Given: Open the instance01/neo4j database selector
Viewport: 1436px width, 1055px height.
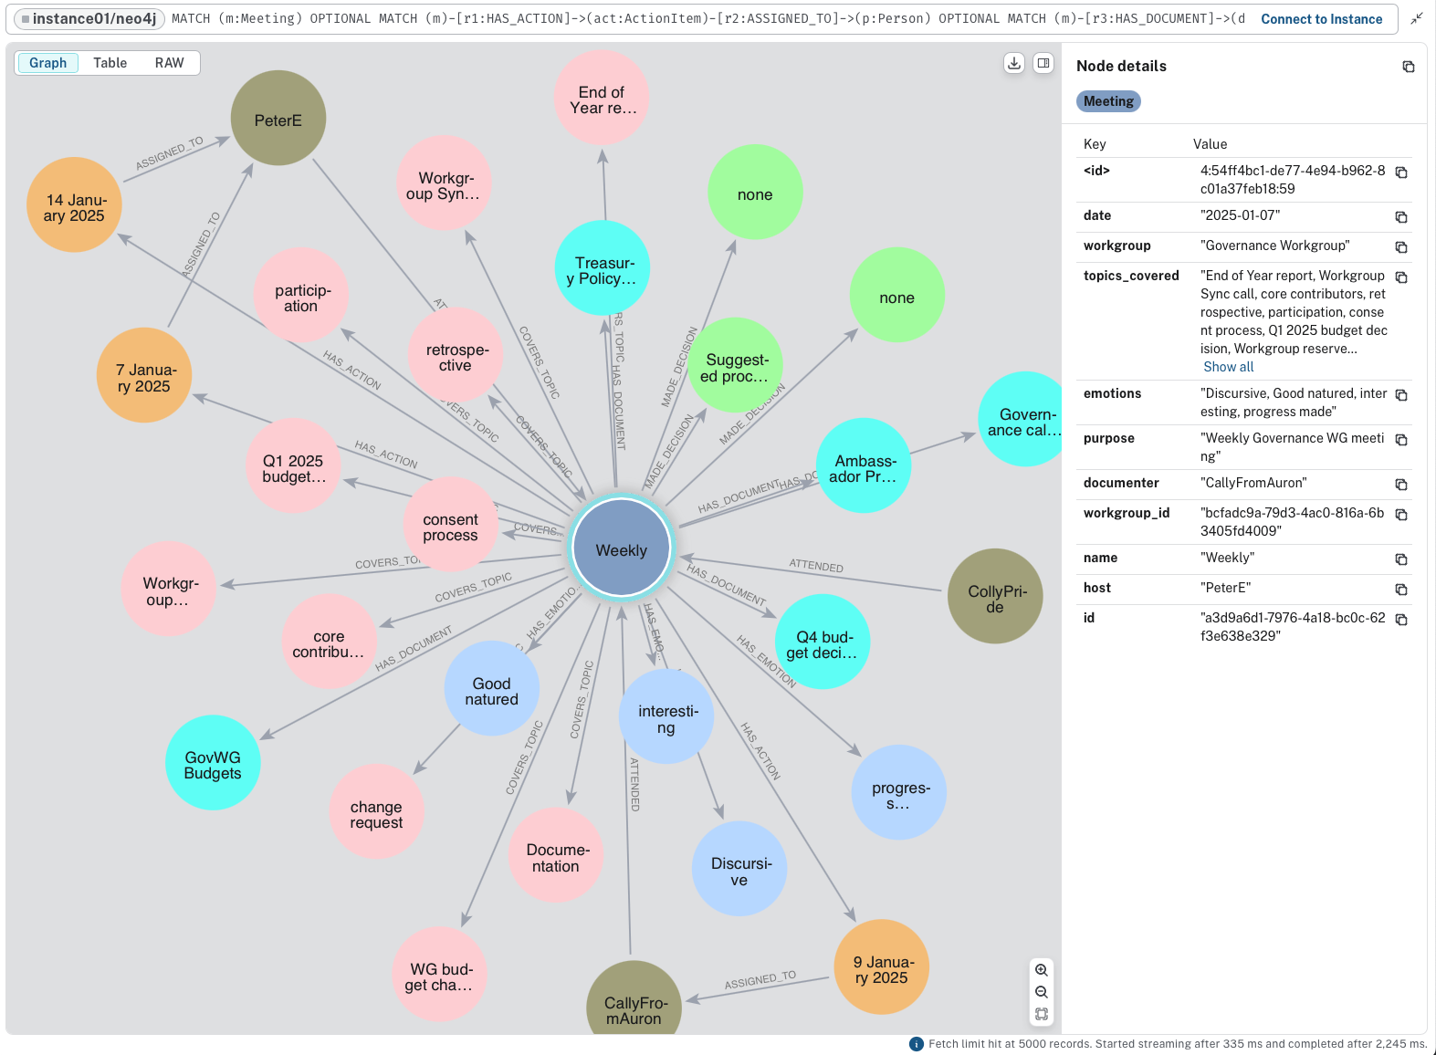Looking at the screenshot, I should (x=89, y=19).
